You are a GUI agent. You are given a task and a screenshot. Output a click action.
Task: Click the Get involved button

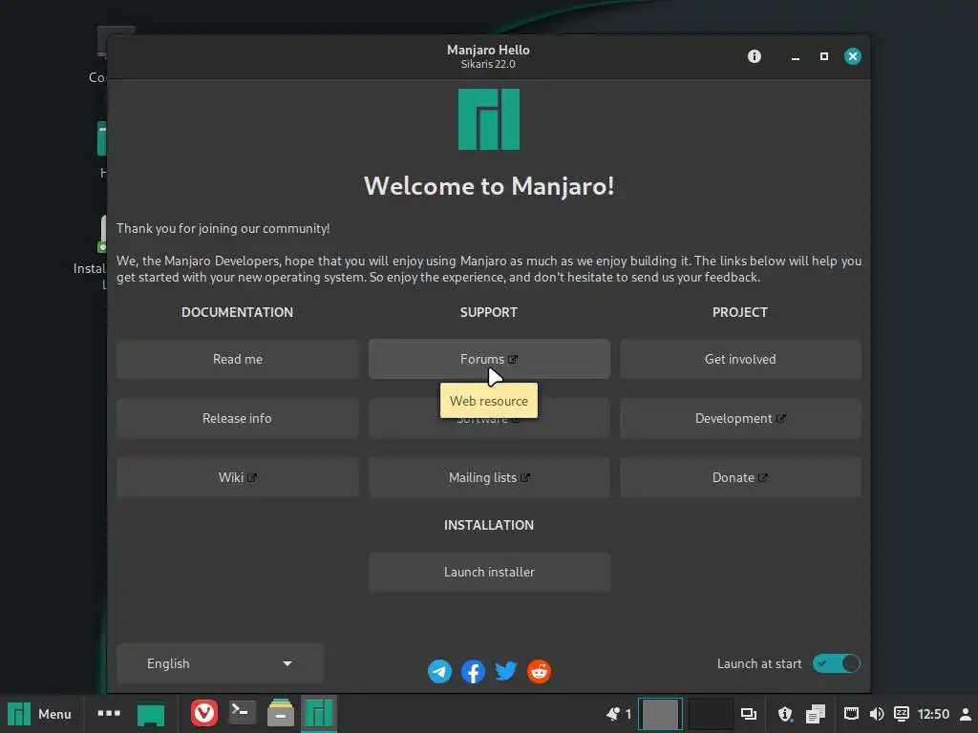pos(740,359)
